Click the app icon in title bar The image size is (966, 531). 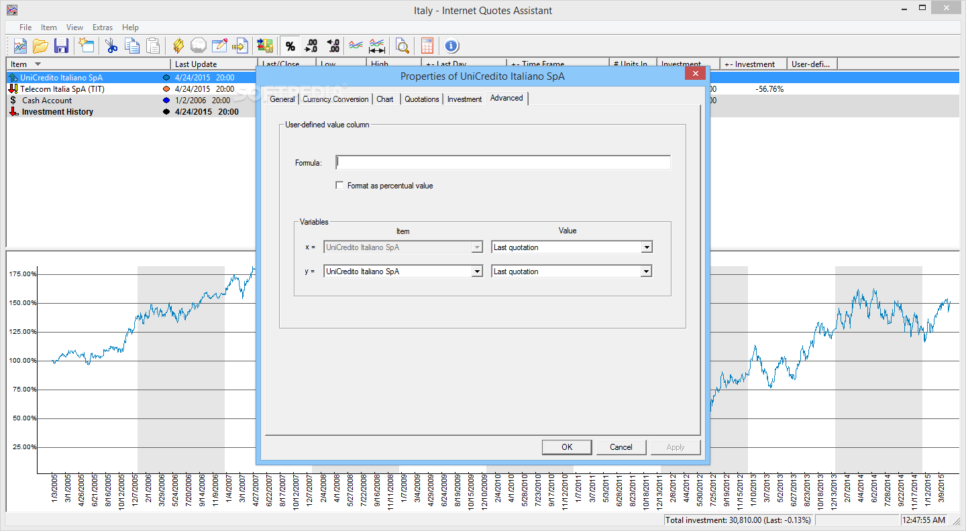(12, 10)
